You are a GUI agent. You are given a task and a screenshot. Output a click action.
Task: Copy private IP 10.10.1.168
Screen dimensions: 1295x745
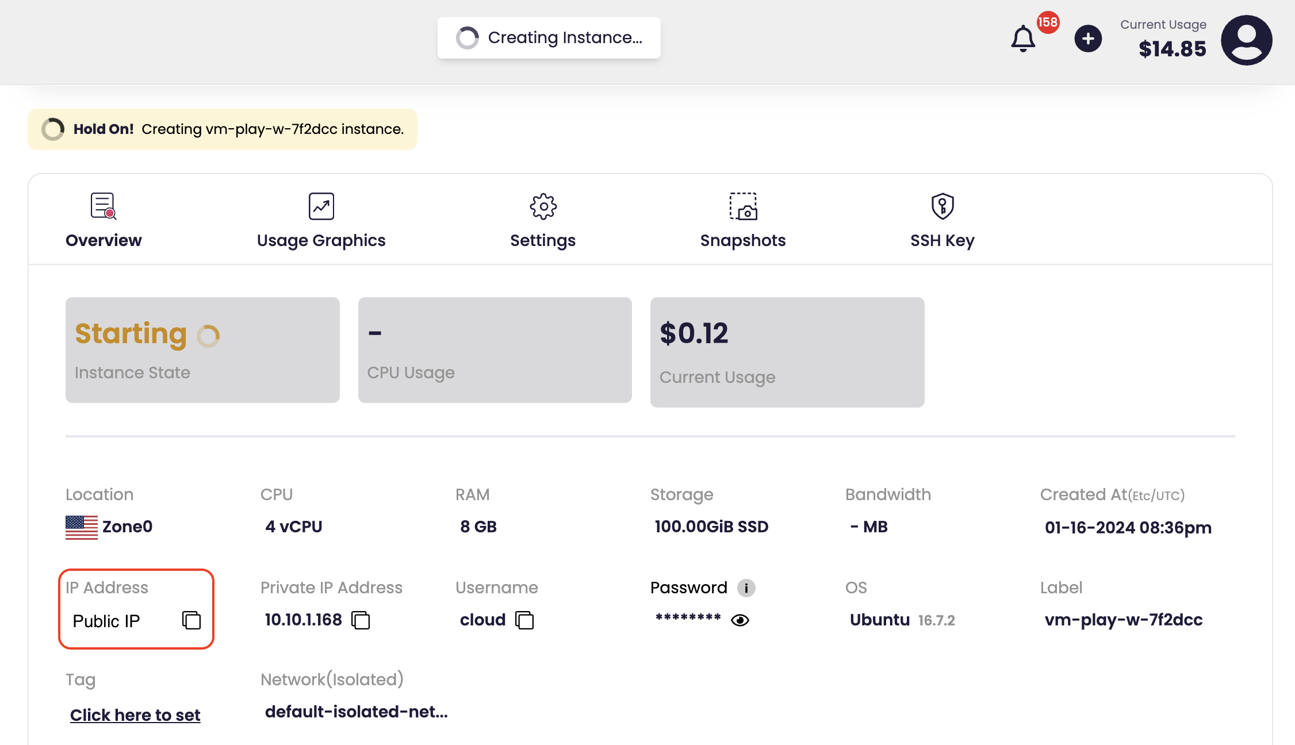click(x=361, y=620)
